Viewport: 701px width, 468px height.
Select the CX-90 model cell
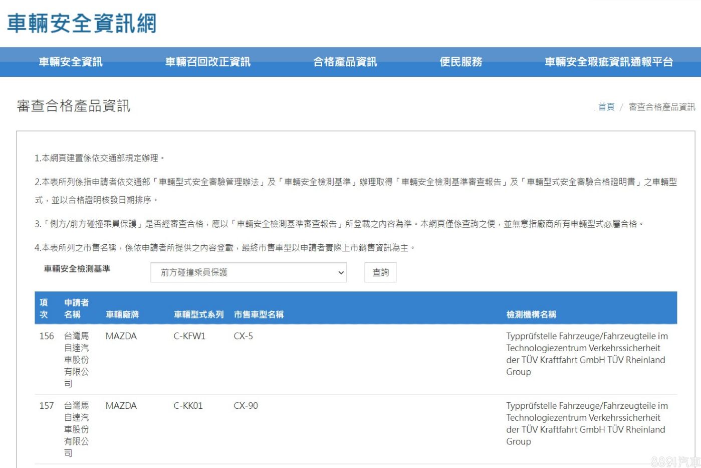246,406
